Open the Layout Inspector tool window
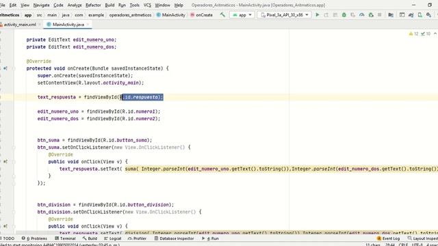The width and height of the screenshot is (438, 246). tap(422, 238)
